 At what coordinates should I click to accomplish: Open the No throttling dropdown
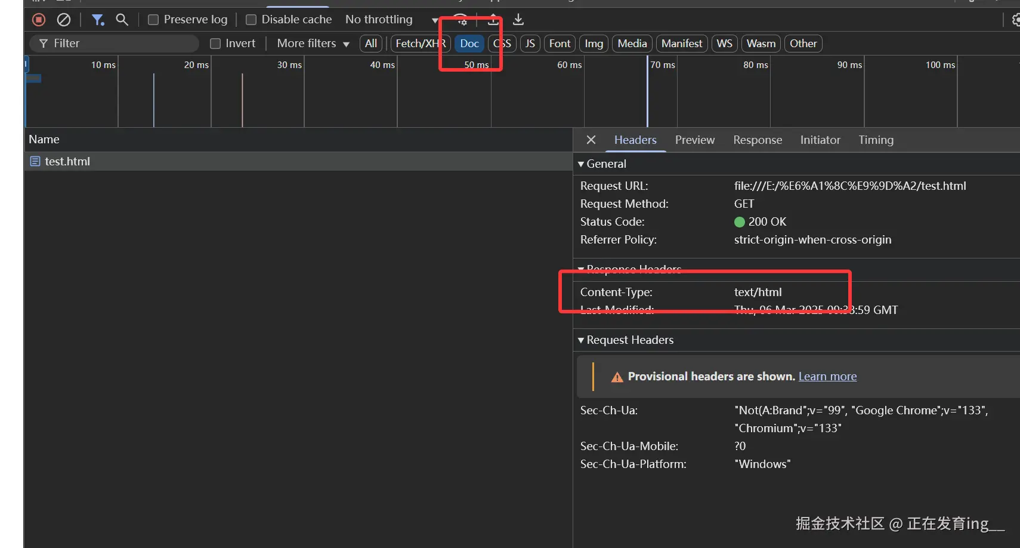391,20
